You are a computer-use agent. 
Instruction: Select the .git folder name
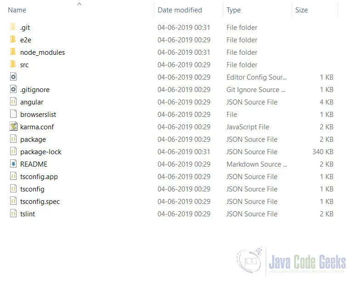(x=25, y=28)
